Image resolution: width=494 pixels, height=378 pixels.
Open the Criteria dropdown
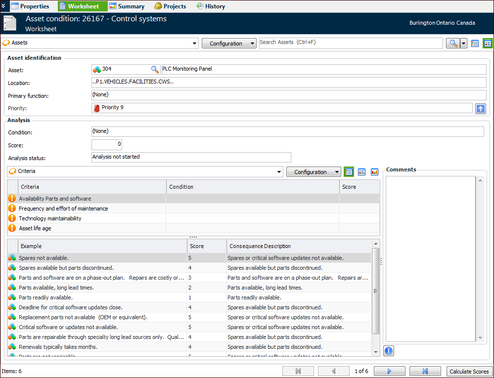pos(279,172)
